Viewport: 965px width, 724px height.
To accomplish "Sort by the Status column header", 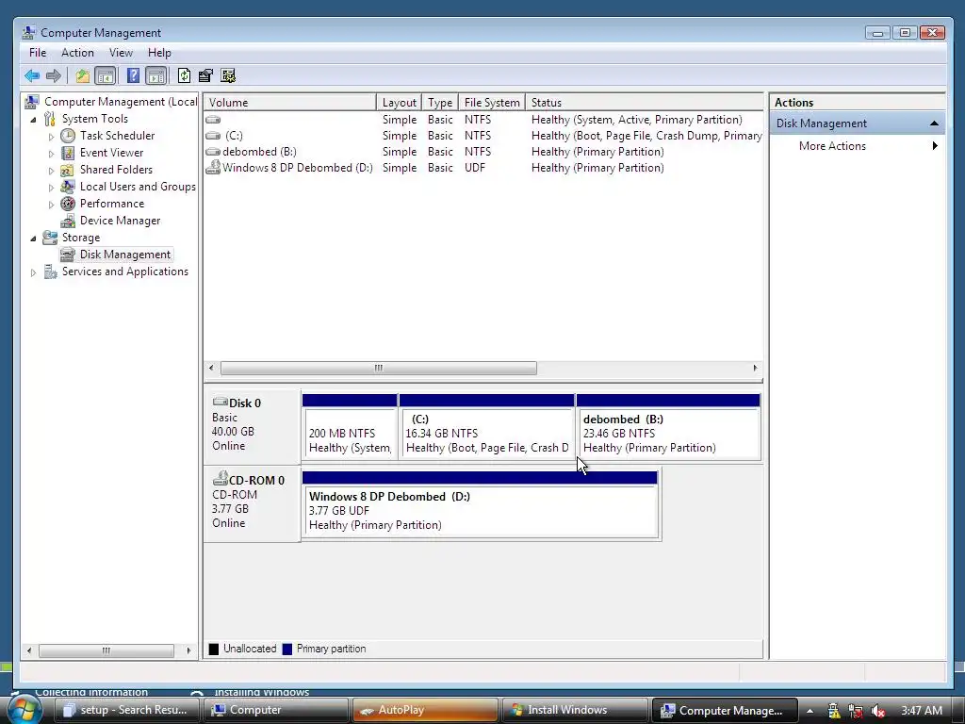I will [645, 102].
